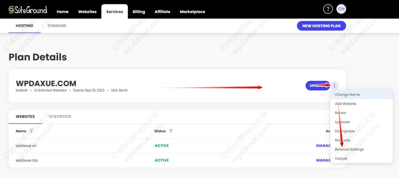Open the Billing nav item
Image resolution: width=399 pixels, height=178 pixels.
(139, 12)
